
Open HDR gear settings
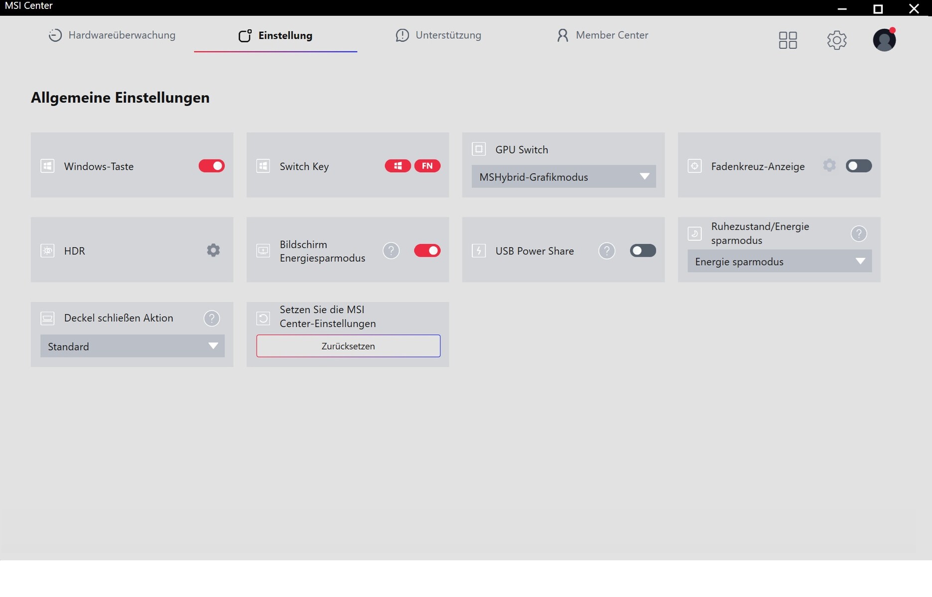pyautogui.click(x=213, y=250)
